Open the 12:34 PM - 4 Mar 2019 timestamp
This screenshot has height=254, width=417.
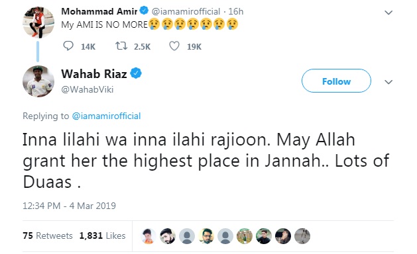coord(69,206)
